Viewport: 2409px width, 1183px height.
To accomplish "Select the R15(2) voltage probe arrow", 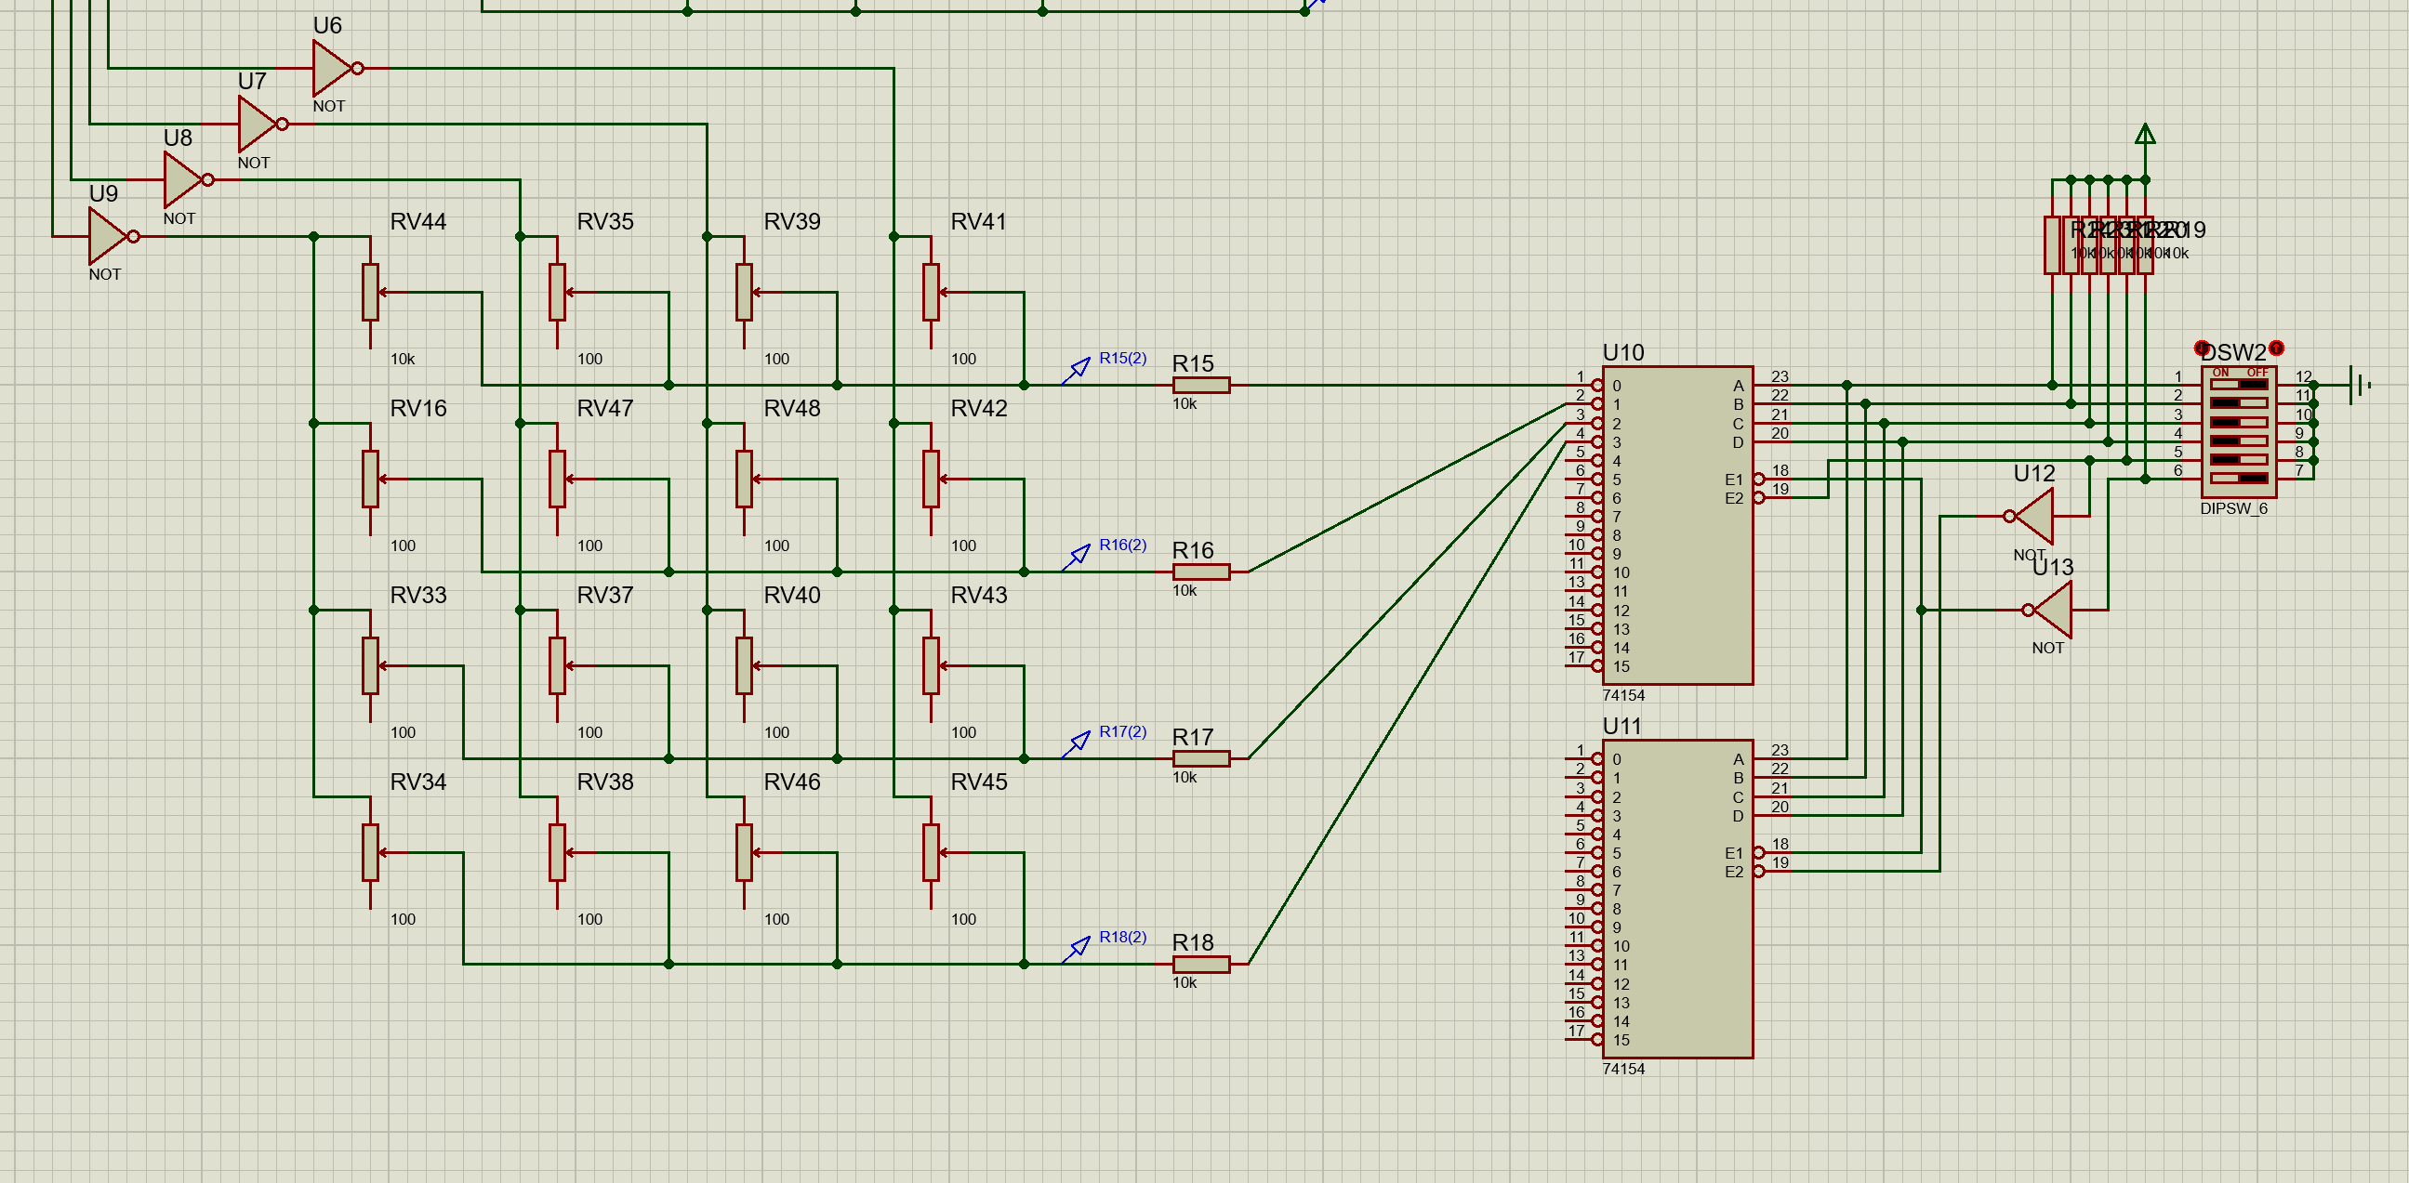I will 1077,370.
